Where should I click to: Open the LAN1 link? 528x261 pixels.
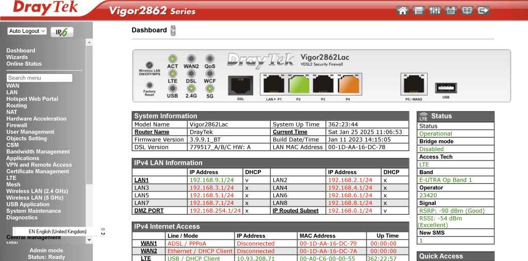[x=141, y=180]
